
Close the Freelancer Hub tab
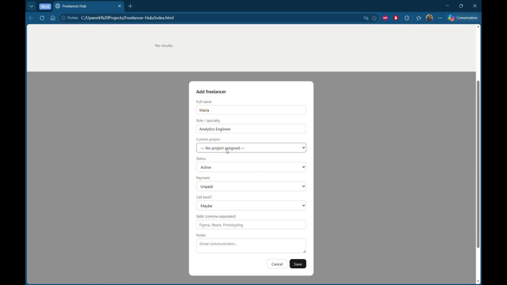click(x=119, y=6)
